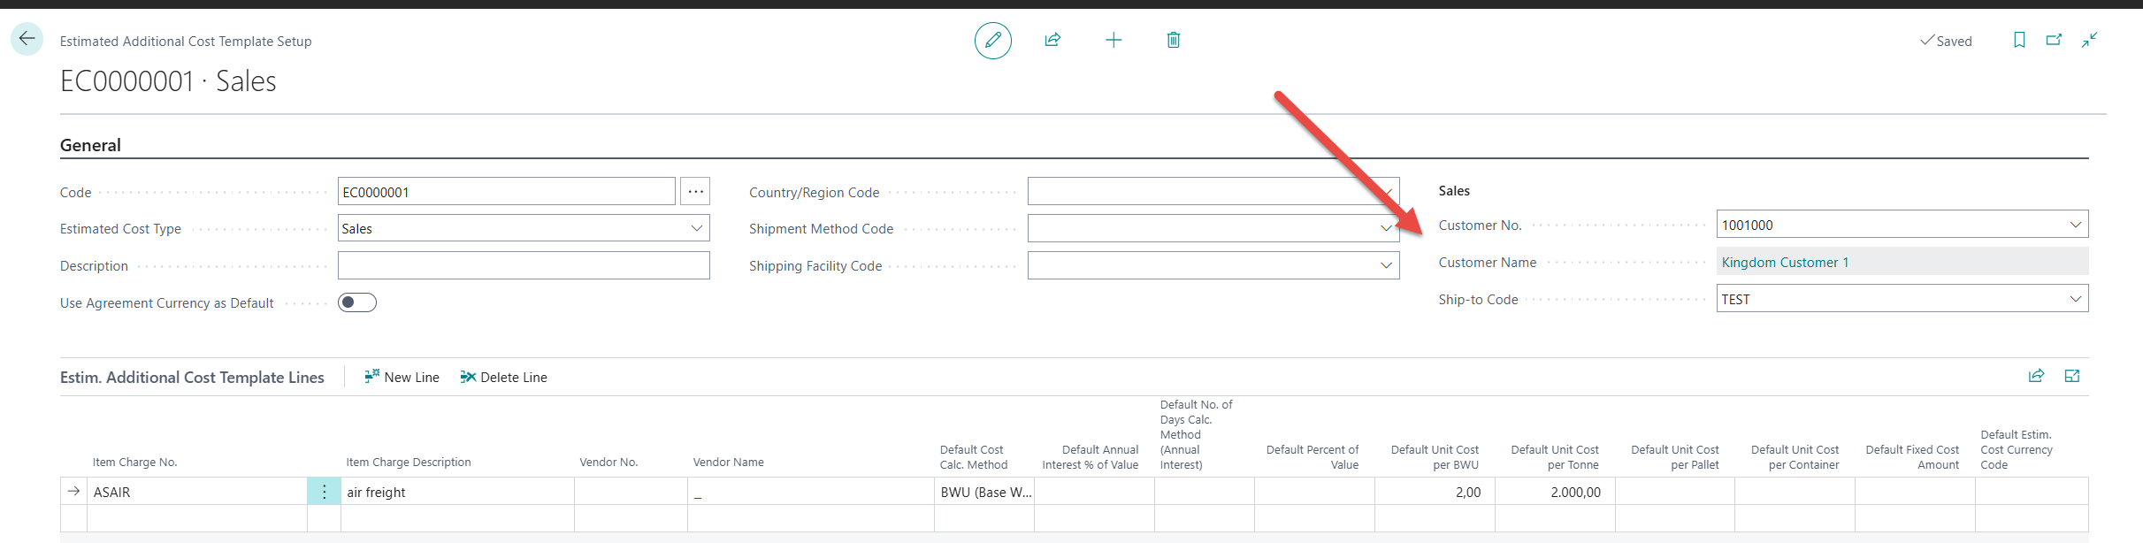Open the Kingdom Customer 1 link

(x=1784, y=262)
